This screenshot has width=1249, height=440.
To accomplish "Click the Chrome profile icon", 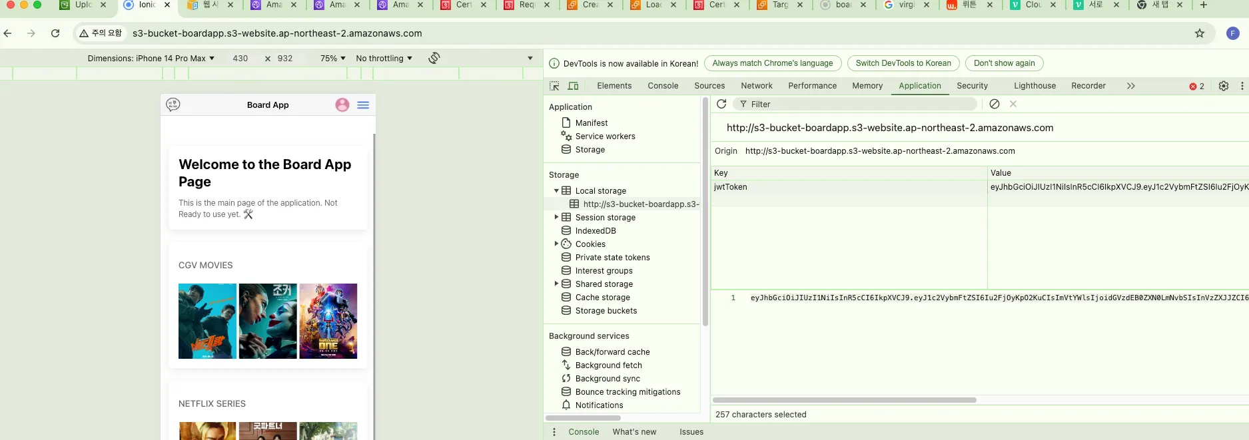I will 1233,33.
